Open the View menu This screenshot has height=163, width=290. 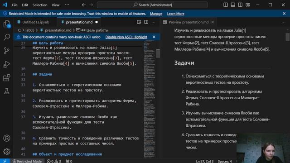pyautogui.click(x=55, y=5)
